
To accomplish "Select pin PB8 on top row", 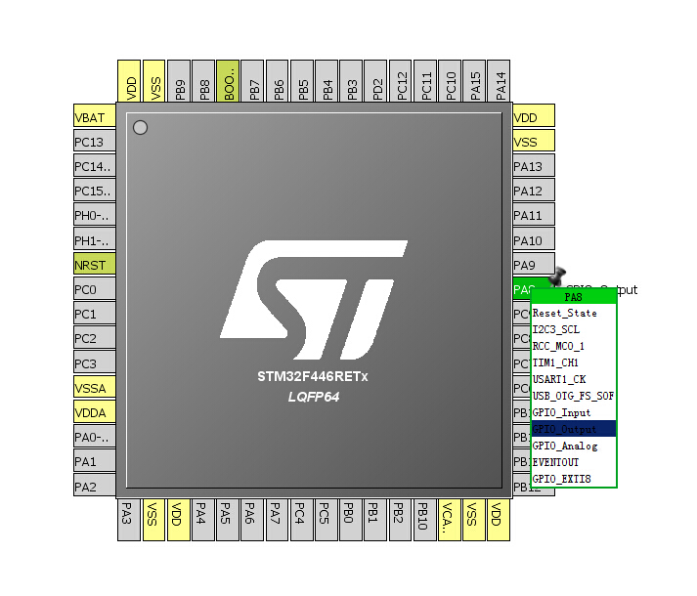I will coord(203,81).
